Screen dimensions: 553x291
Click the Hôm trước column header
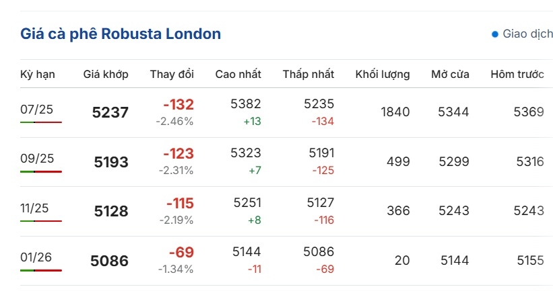(x=517, y=74)
